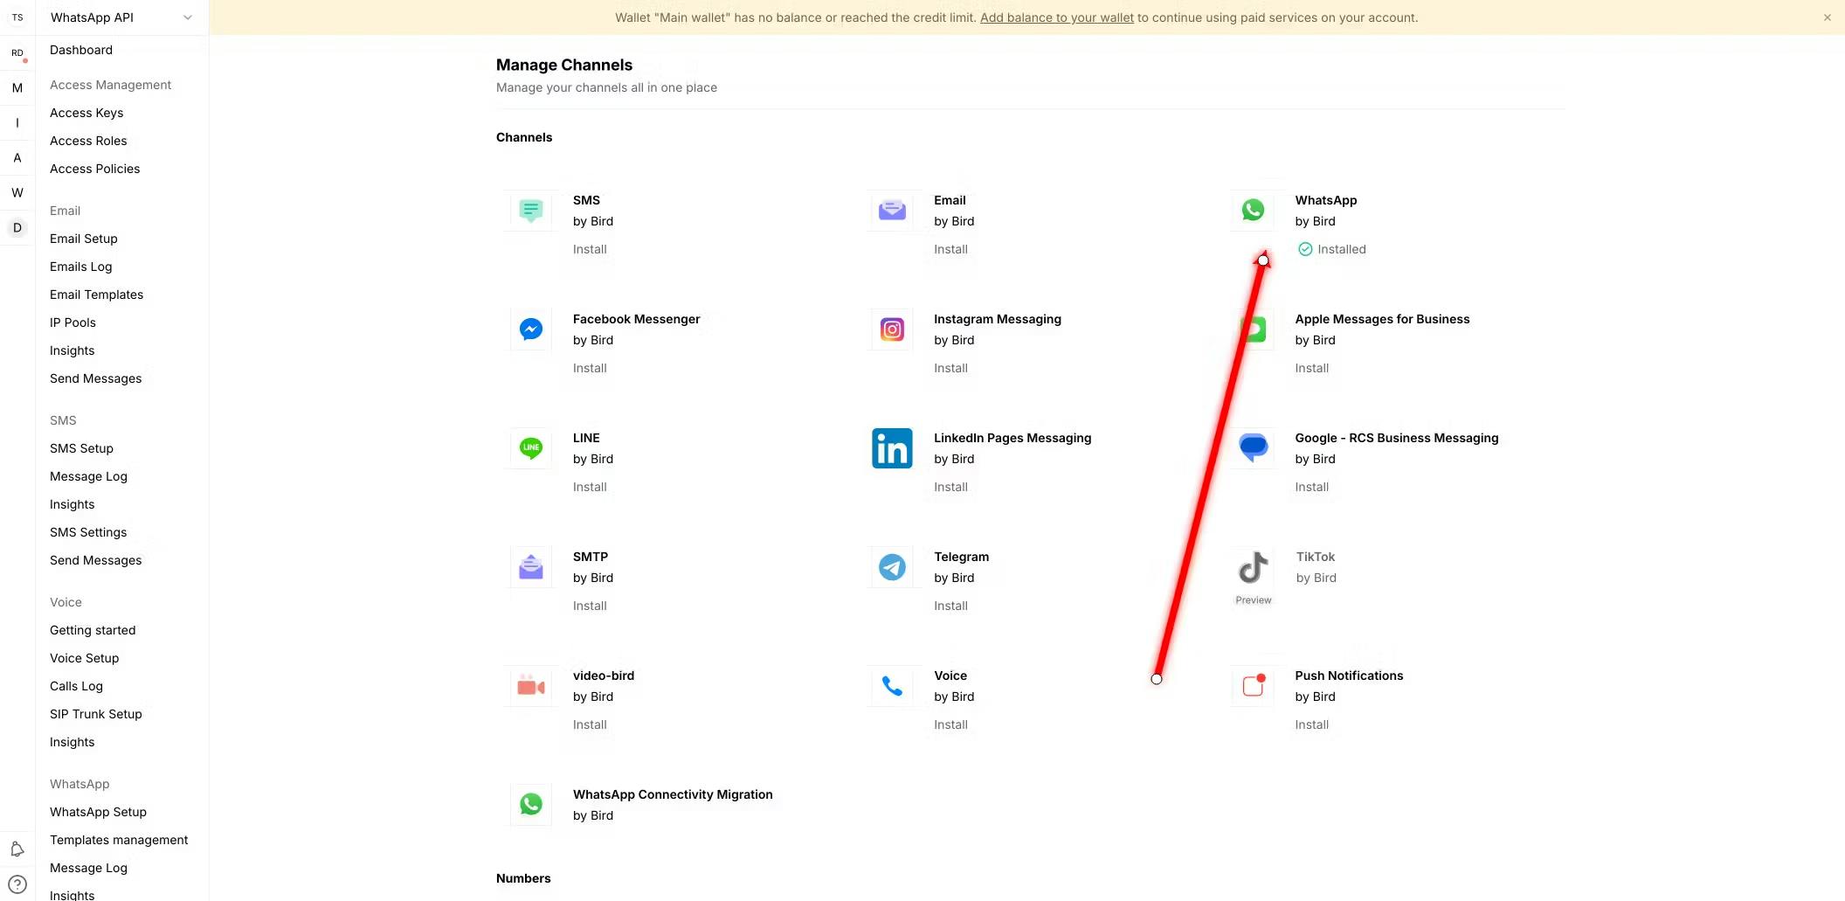Expand the WhatsApp API workspace dropdown

click(x=187, y=17)
